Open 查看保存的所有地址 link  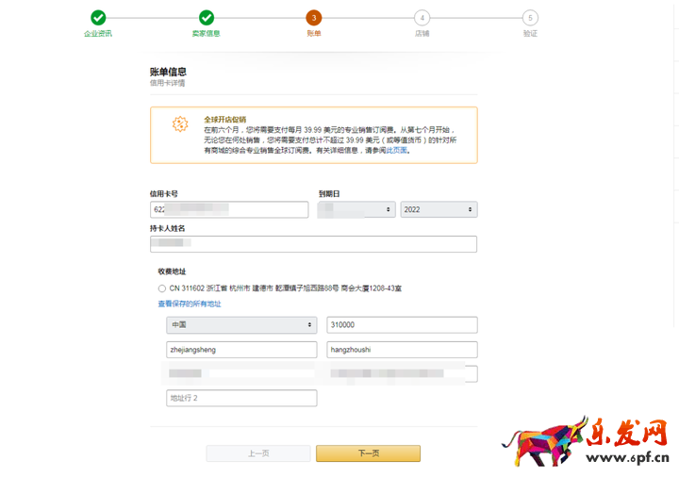[190, 304]
